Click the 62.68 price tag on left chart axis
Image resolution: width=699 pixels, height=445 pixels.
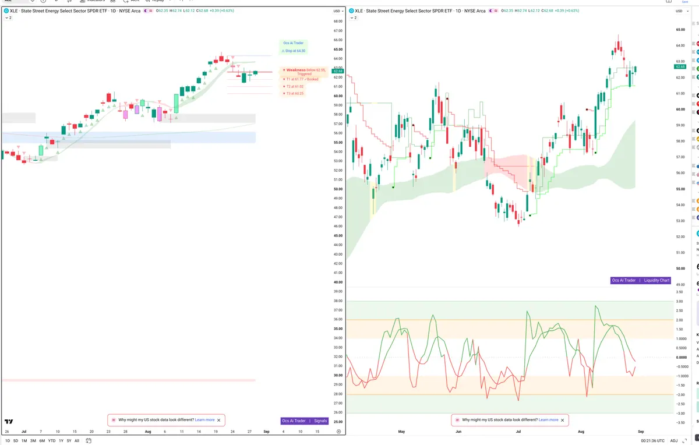(x=337, y=71)
